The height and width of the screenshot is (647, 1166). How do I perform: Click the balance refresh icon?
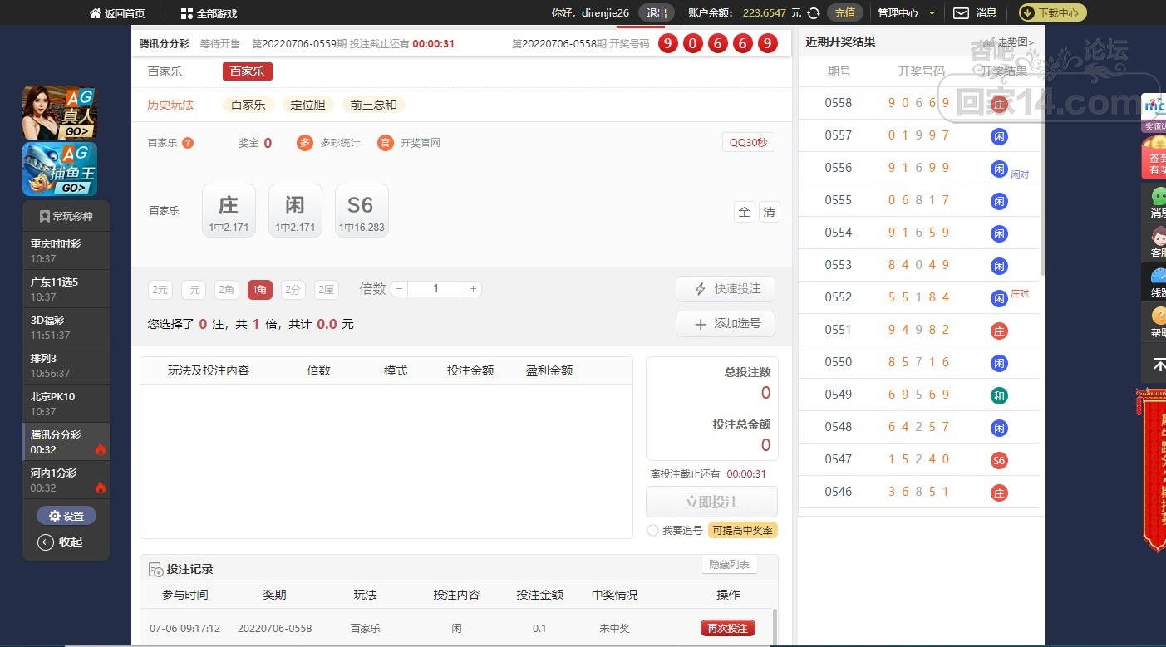814,13
